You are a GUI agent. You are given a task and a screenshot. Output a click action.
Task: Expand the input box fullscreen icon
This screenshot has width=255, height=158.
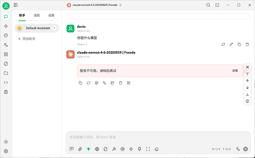pyautogui.click(x=148, y=149)
